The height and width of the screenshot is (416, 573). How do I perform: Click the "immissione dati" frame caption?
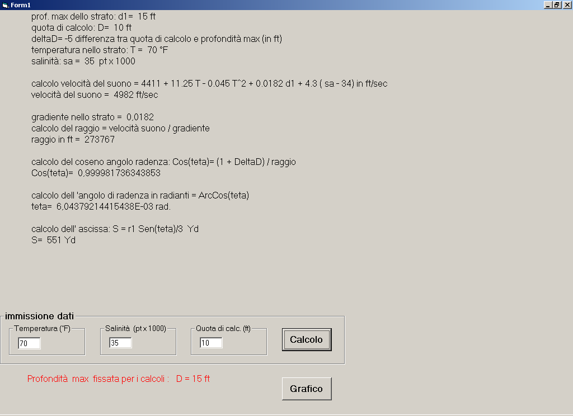point(40,316)
